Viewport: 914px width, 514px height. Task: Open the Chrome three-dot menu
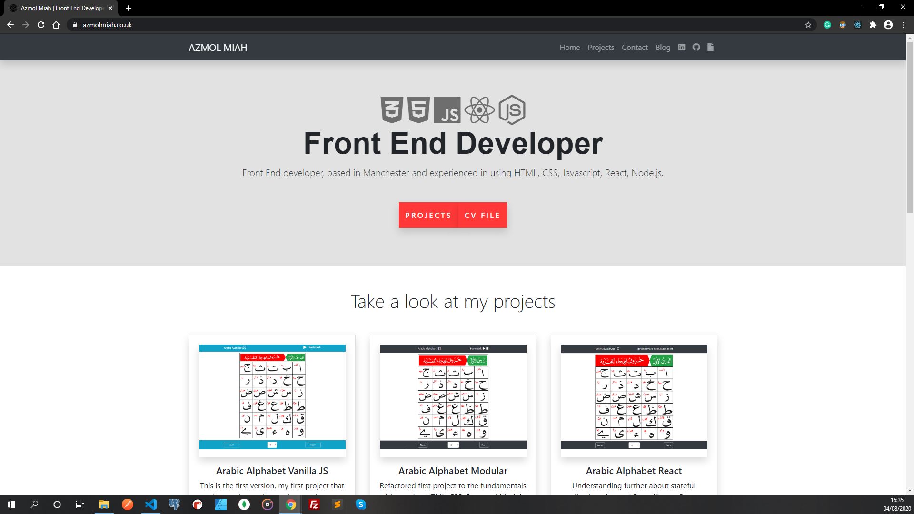(904, 25)
